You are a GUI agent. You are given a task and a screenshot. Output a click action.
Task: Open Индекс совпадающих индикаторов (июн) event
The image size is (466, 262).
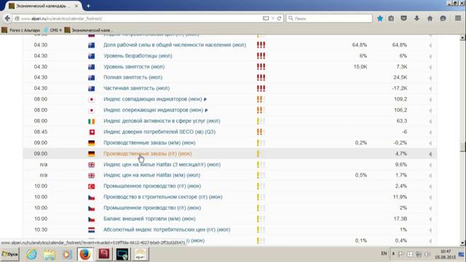153,99
